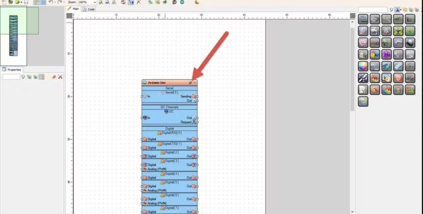Open the Arduino Uno board tools icon
The width and height of the screenshot is (423, 214).
pos(190,83)
